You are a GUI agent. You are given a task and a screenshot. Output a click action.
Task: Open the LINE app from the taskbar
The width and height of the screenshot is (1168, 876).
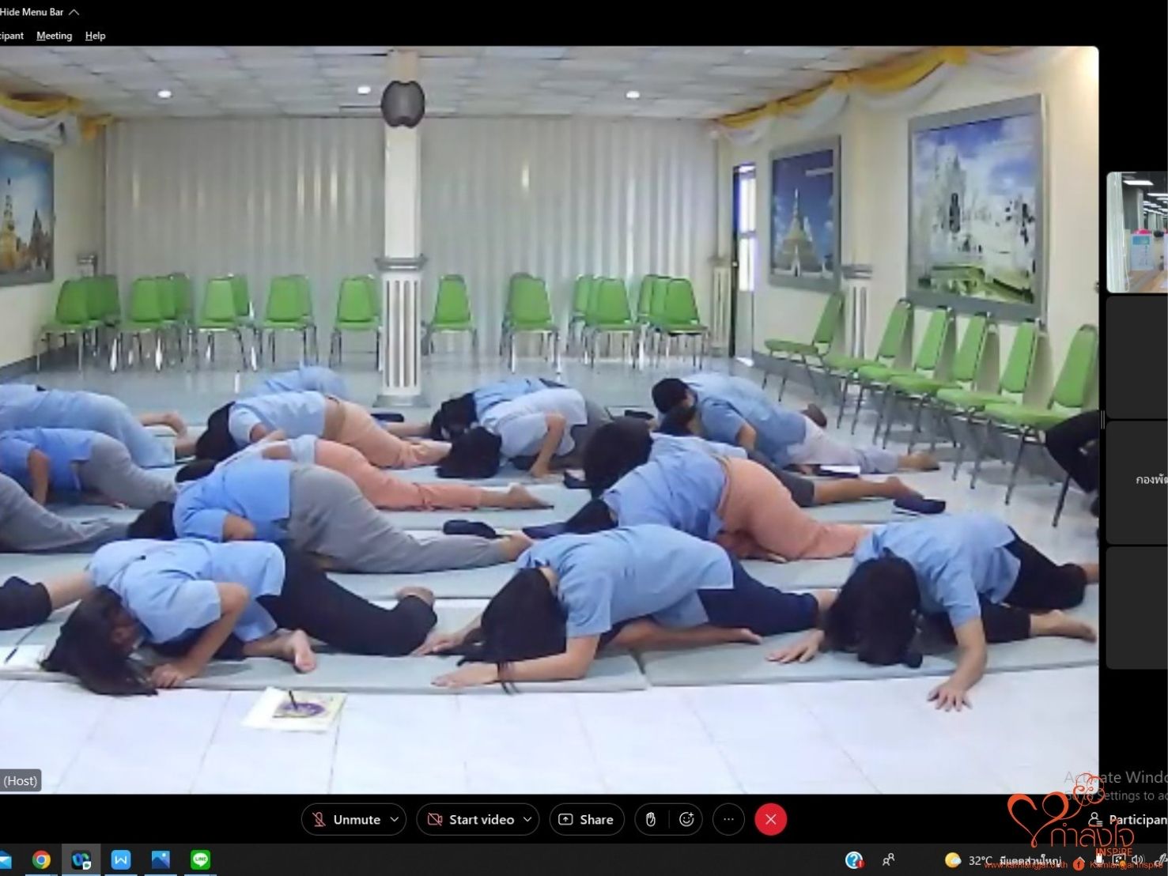point(200,860)
